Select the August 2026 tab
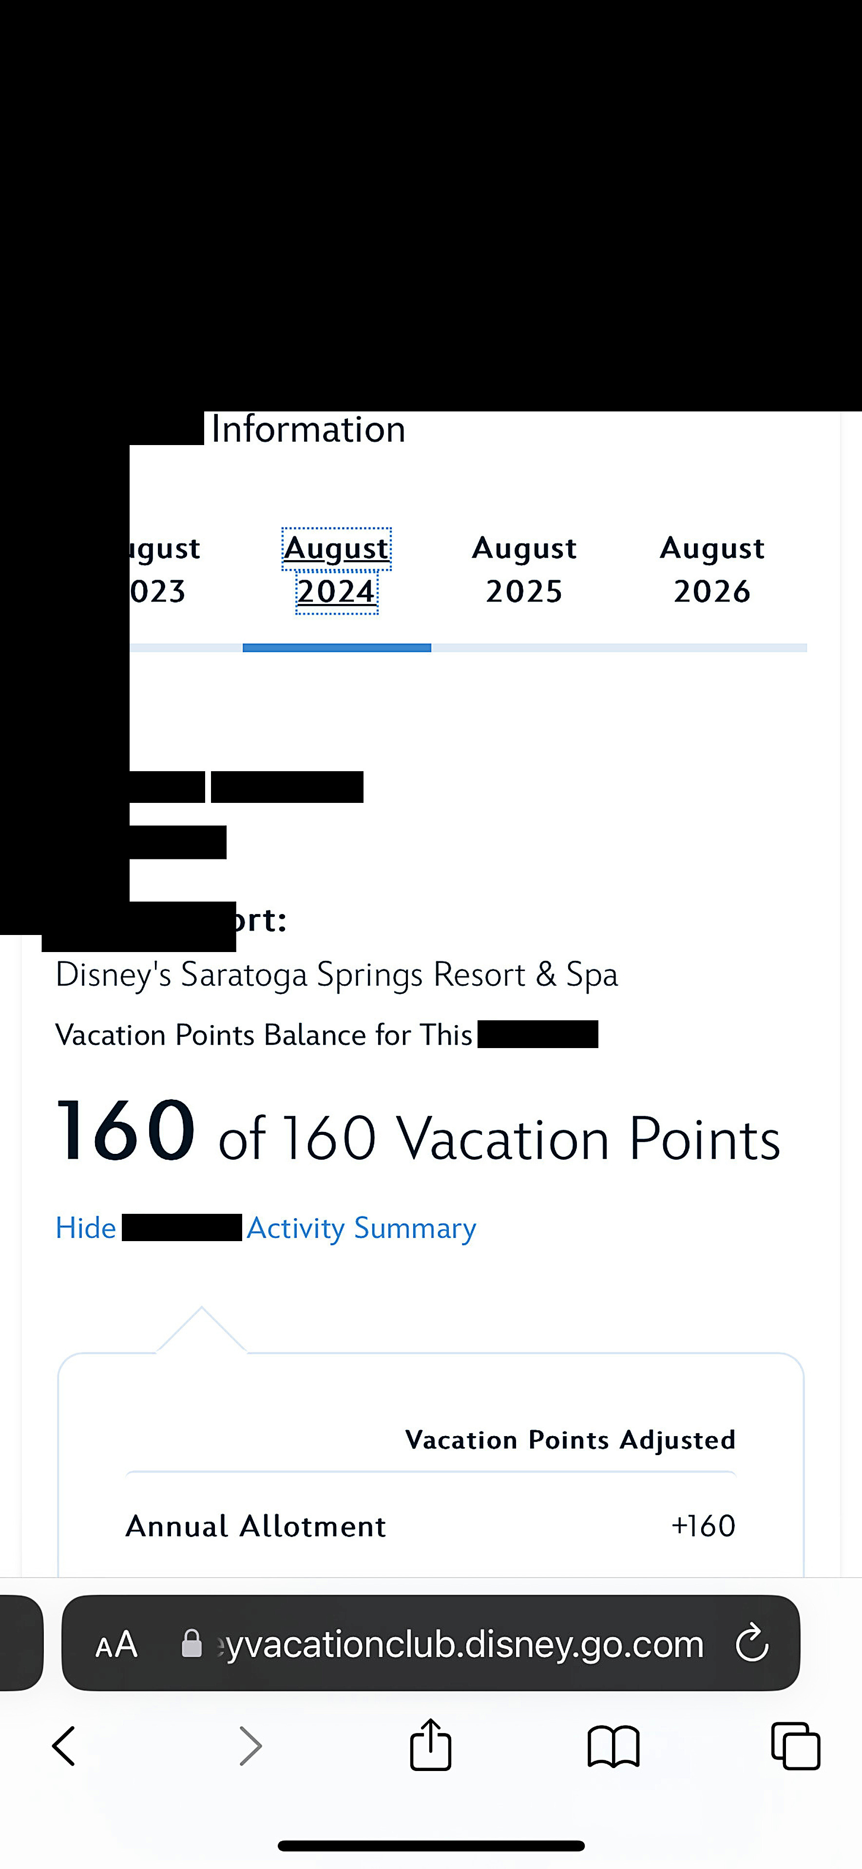Viewport: 862px width, 1869px height. [712, 570]
